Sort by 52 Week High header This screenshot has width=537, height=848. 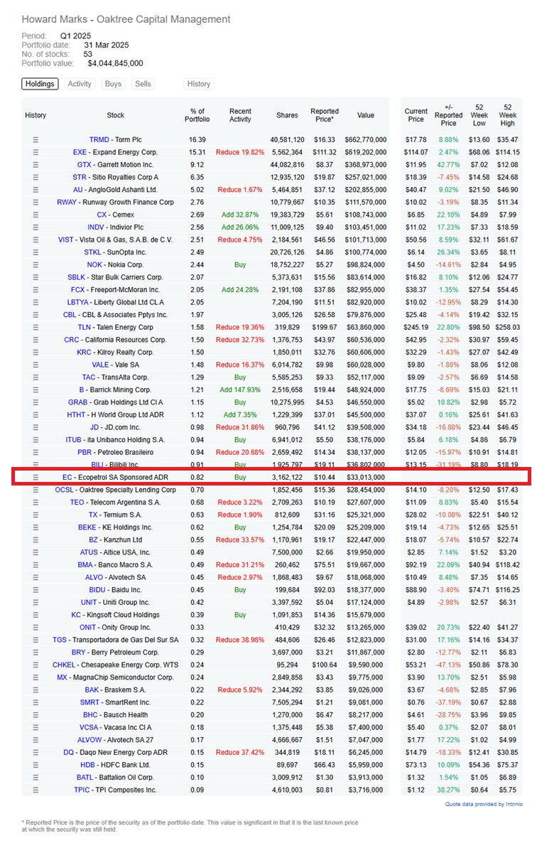[x=508, y=115]
